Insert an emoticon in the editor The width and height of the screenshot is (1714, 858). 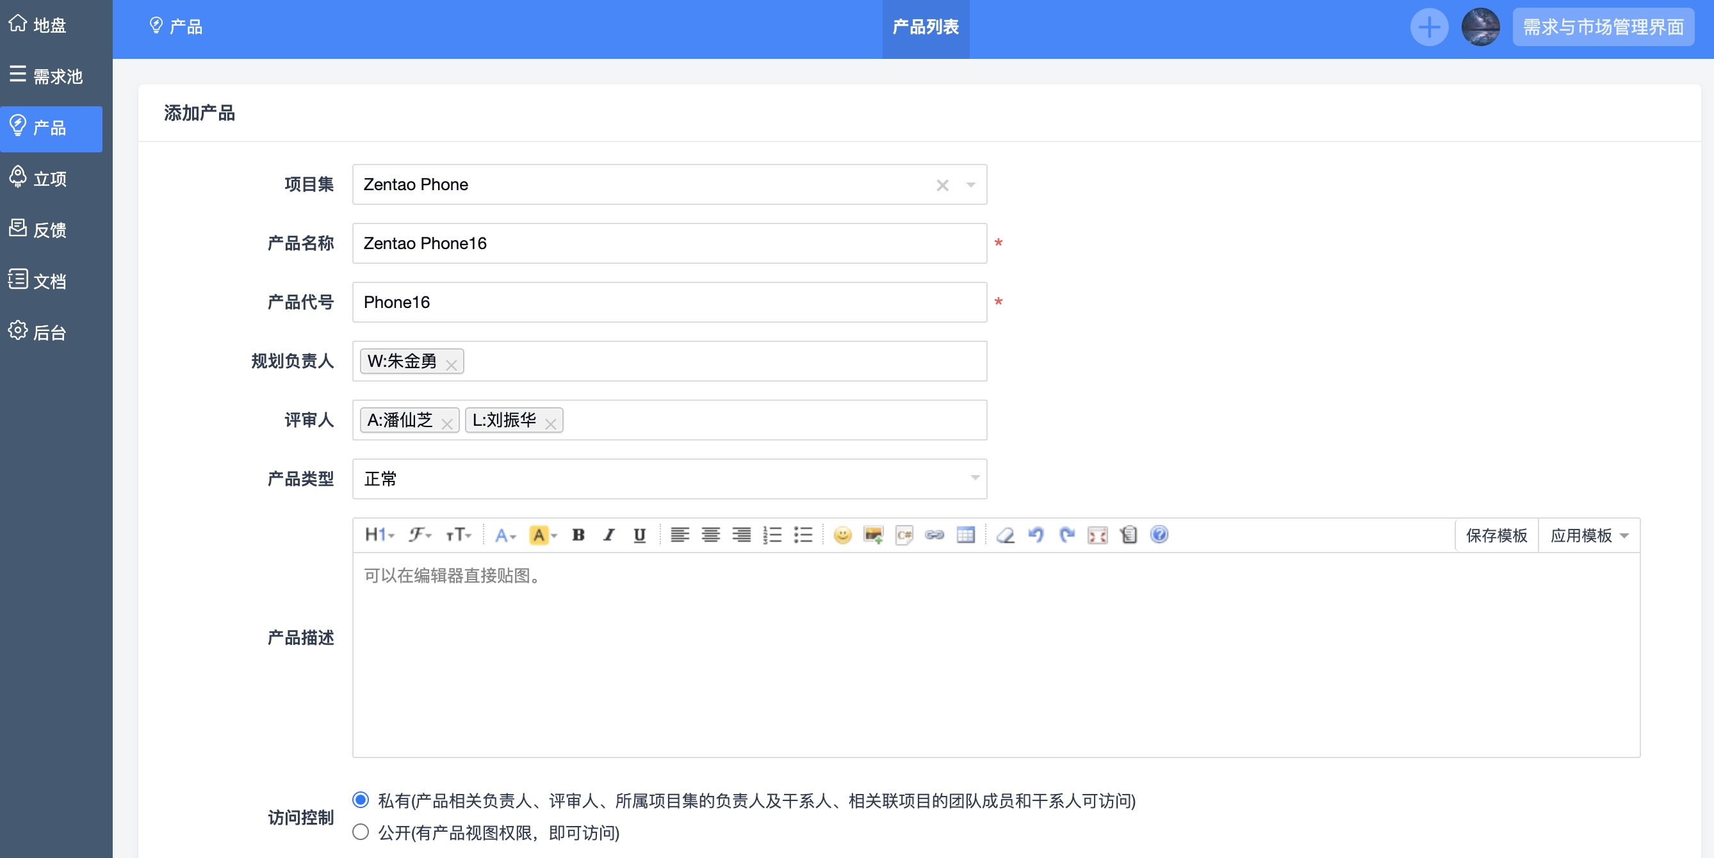[x=842, y=535]
